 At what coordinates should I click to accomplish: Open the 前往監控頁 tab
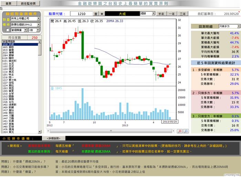pos(28,3)
